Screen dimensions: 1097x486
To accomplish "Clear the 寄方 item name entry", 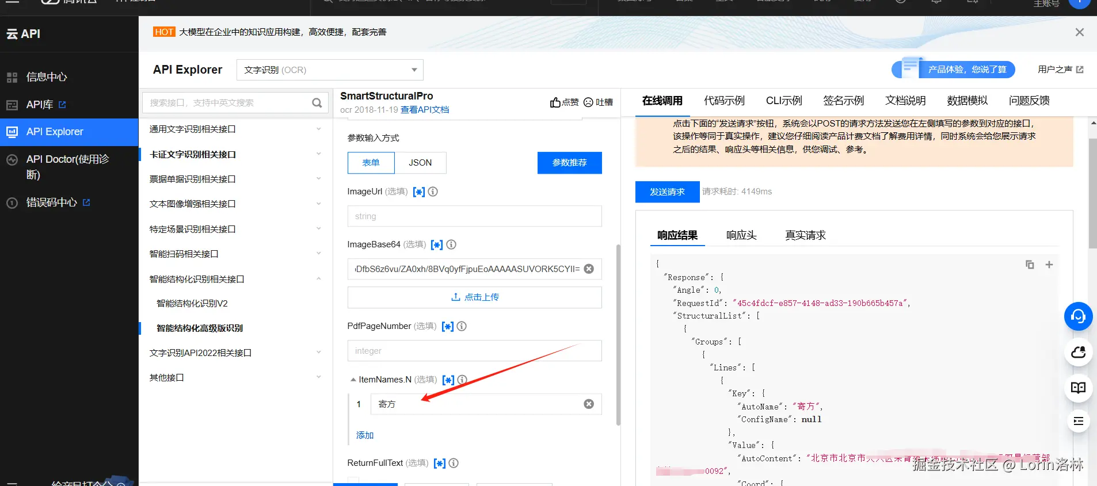I will click(x=589, y=404).
